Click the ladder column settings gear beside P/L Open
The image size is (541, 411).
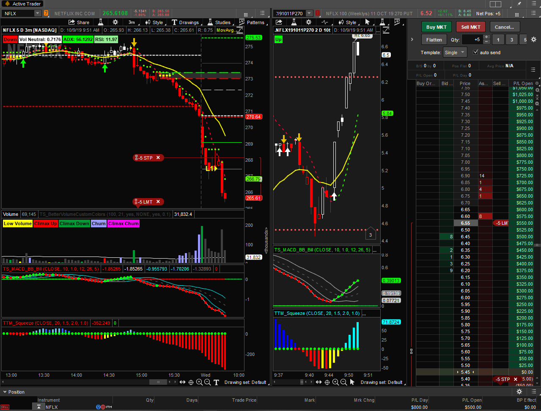pos(537,83)
